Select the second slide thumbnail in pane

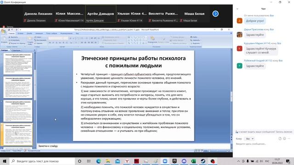[18, 87]
